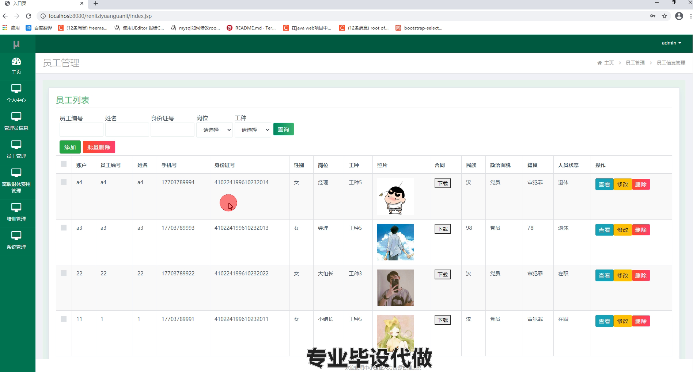Viewport: 693px width, 372px height.
Task: Open 离职退休费用管理 icon in sidebar
Action: (x=16, y=173)
